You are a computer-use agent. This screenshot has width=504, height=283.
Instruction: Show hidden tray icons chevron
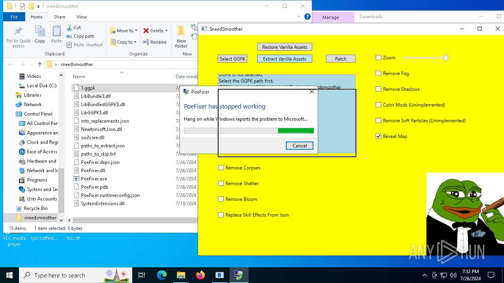pyautogui.click(x=424, y=275)
